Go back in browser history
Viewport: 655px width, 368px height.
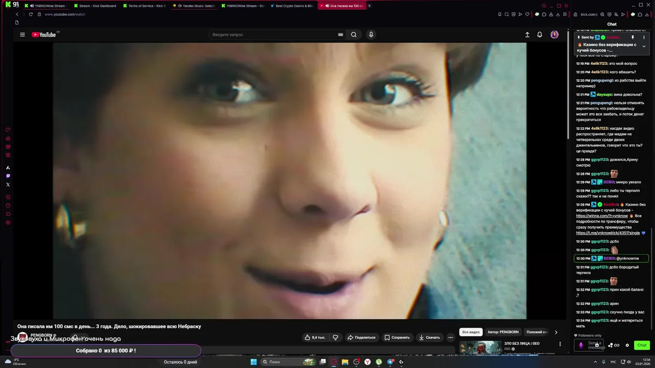point(17,14)
